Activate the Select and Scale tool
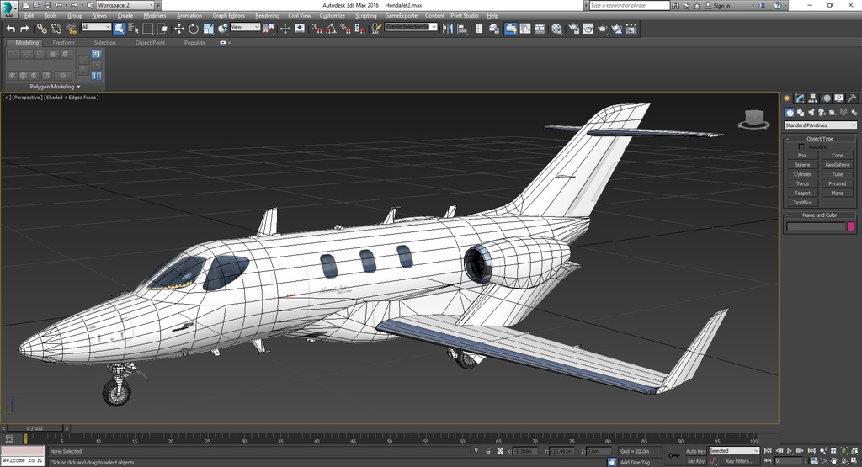The image size is (862, 467). coord(209,29)
